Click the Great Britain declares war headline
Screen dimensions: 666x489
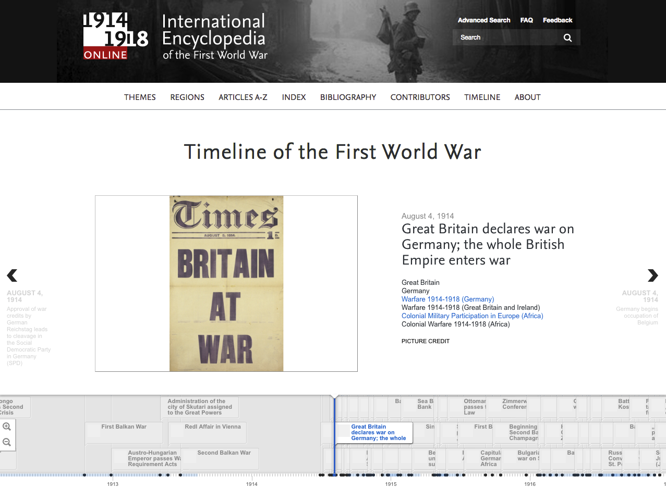[488, 244]
